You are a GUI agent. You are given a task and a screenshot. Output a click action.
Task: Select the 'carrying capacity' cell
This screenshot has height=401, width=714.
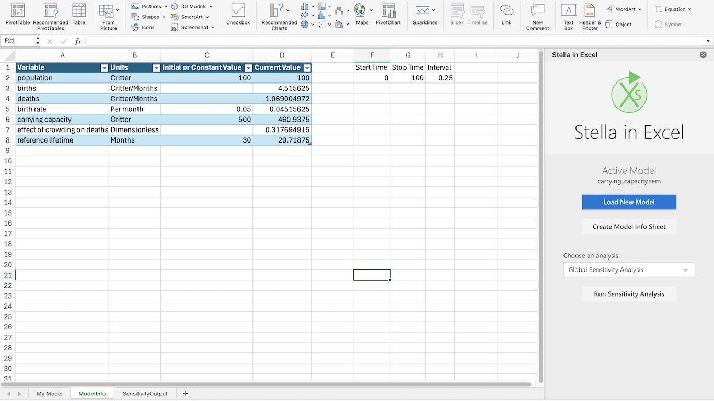[x=62, y=120]
